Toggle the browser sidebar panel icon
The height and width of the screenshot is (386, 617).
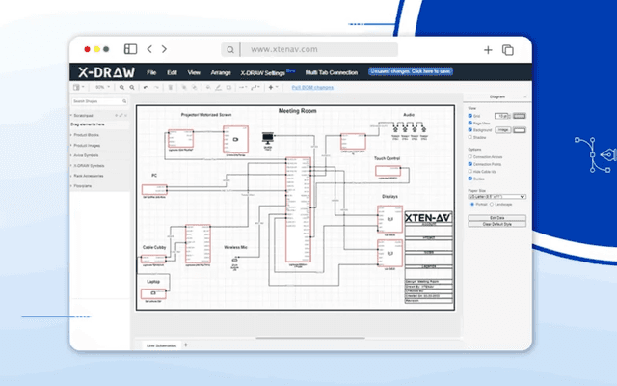coord(130,49)
